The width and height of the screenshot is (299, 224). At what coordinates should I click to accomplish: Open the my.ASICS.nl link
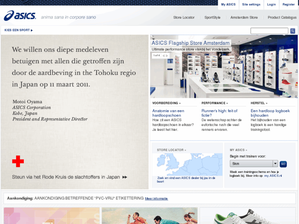(273, 176)
